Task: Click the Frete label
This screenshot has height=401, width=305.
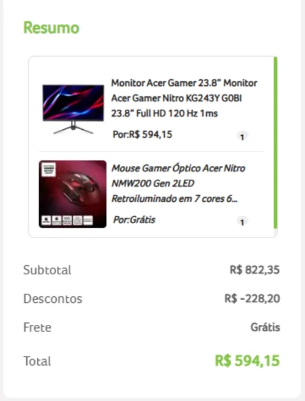Action: coord(37,327)
